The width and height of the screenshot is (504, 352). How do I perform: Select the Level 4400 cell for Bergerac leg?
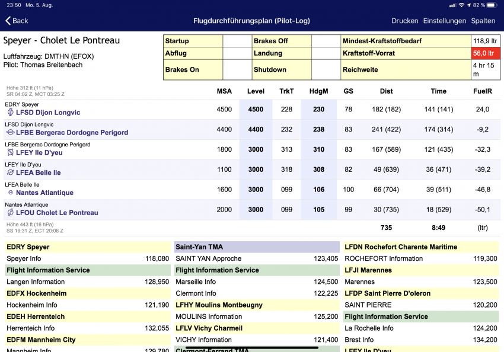[x=256, y=129]
